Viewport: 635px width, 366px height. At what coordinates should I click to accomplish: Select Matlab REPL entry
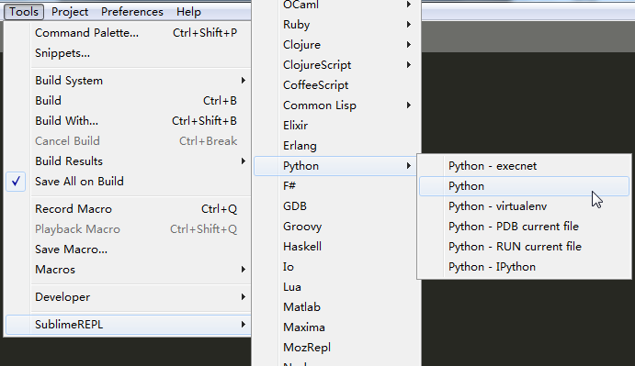pos(336,307)
